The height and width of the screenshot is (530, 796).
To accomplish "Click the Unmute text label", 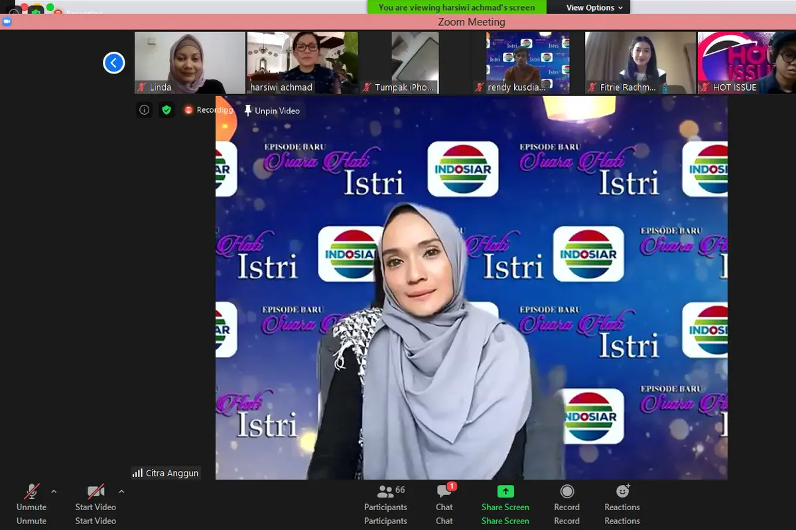I will tap(31, 507).
